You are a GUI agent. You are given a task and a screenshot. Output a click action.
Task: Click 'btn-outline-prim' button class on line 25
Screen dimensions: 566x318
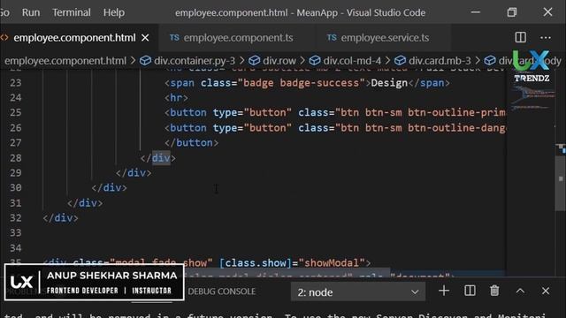(456, 112)
